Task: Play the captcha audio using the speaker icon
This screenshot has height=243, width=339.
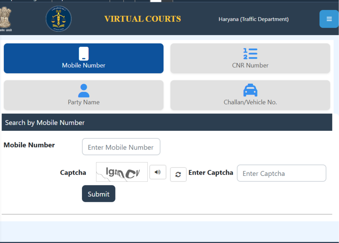Action: [158, 172]
